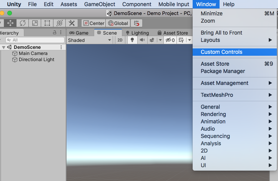Select the Scale tool

[x=35, y=23]
